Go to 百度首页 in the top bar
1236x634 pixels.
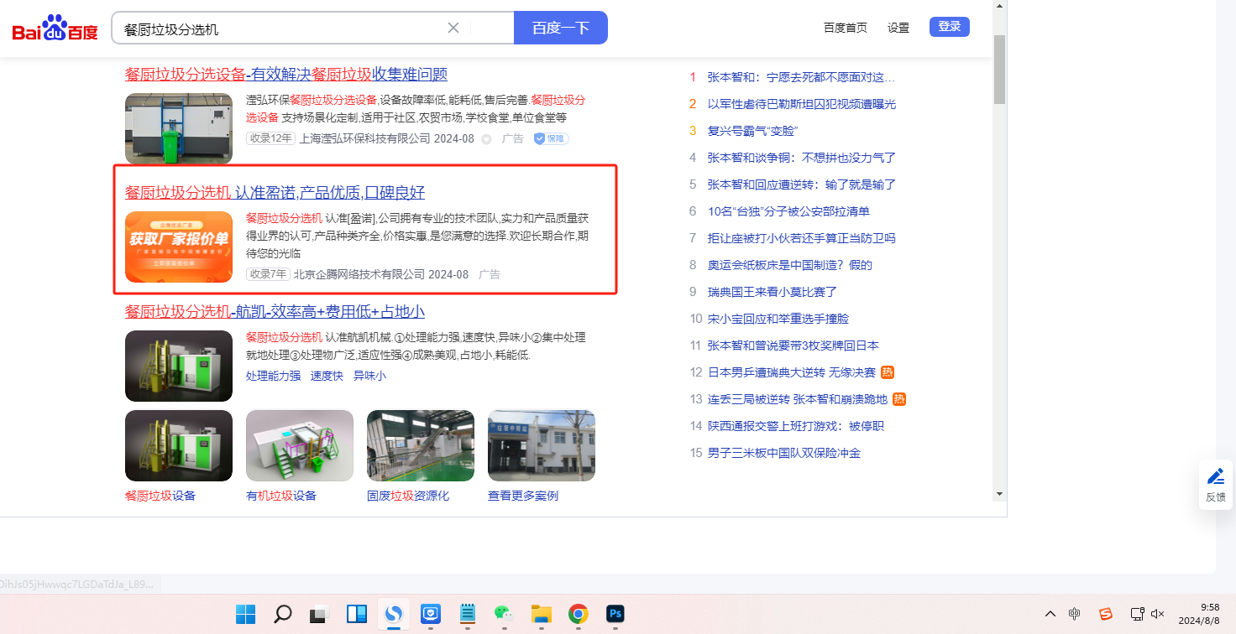tap(846, 28)
